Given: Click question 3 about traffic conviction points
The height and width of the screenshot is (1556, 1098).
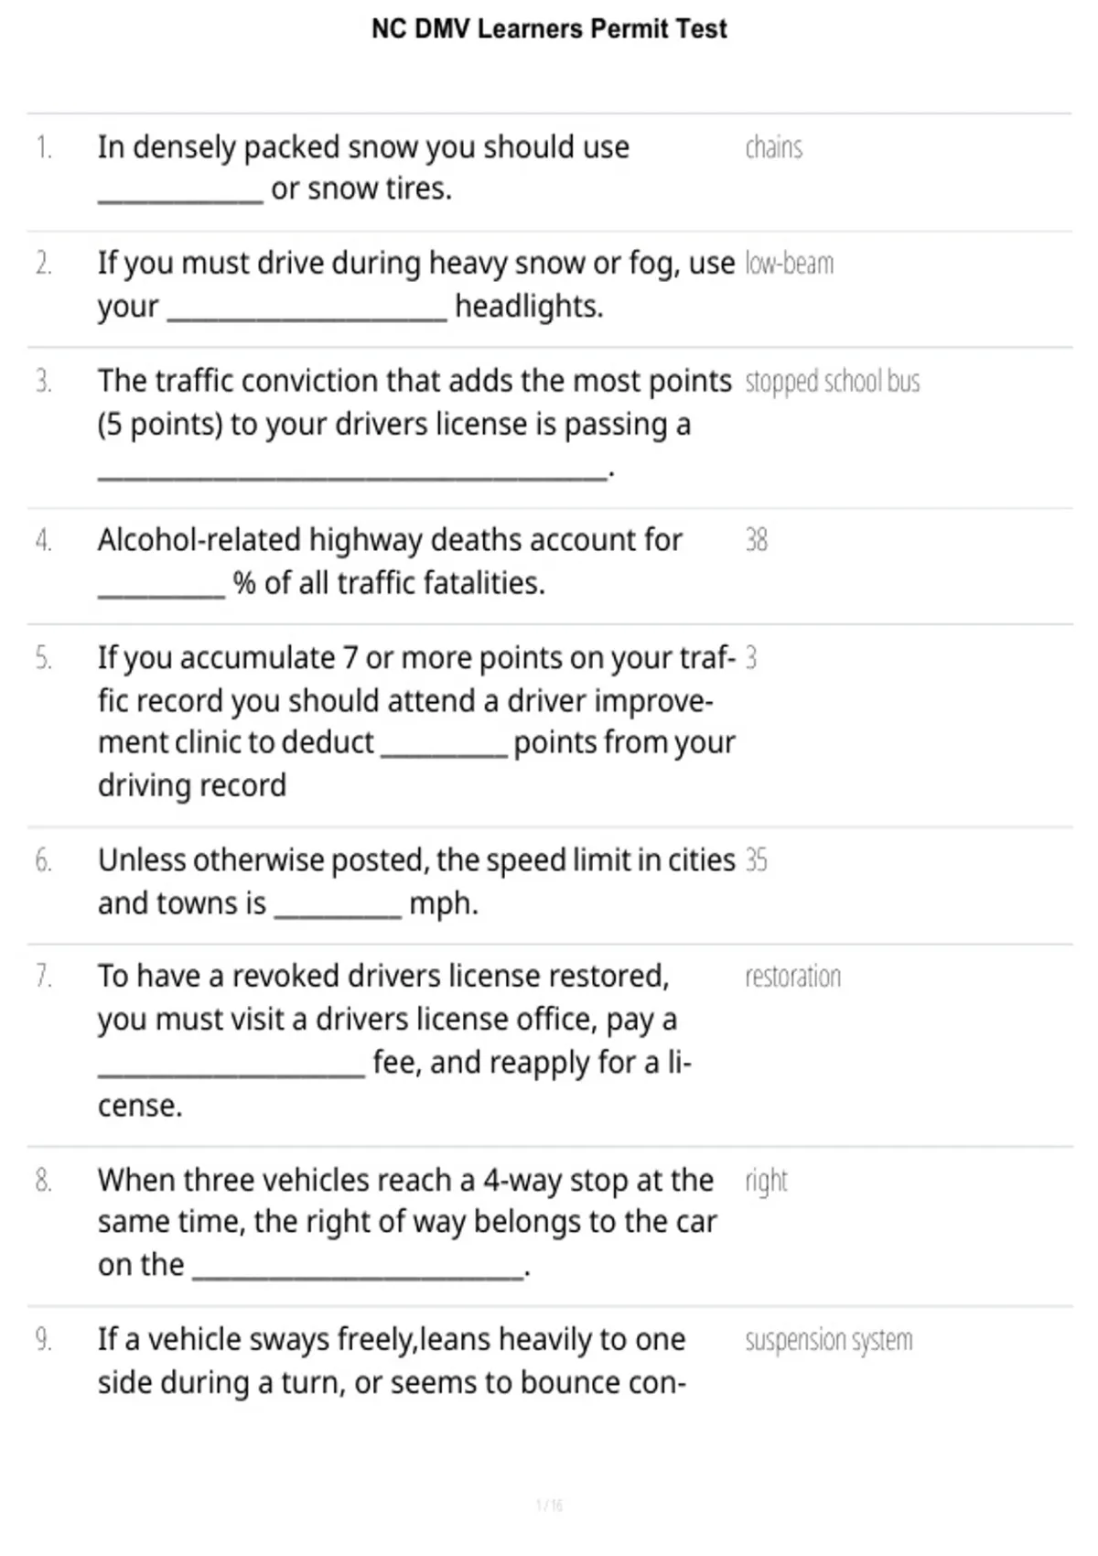Looking at the screenshot, I should (x=414, y=425).
